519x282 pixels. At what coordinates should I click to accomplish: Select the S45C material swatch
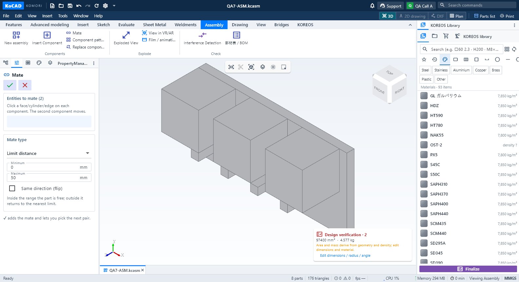click(x=424, y=164)
